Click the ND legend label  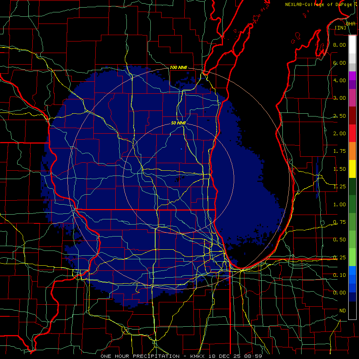coord(343,311)
